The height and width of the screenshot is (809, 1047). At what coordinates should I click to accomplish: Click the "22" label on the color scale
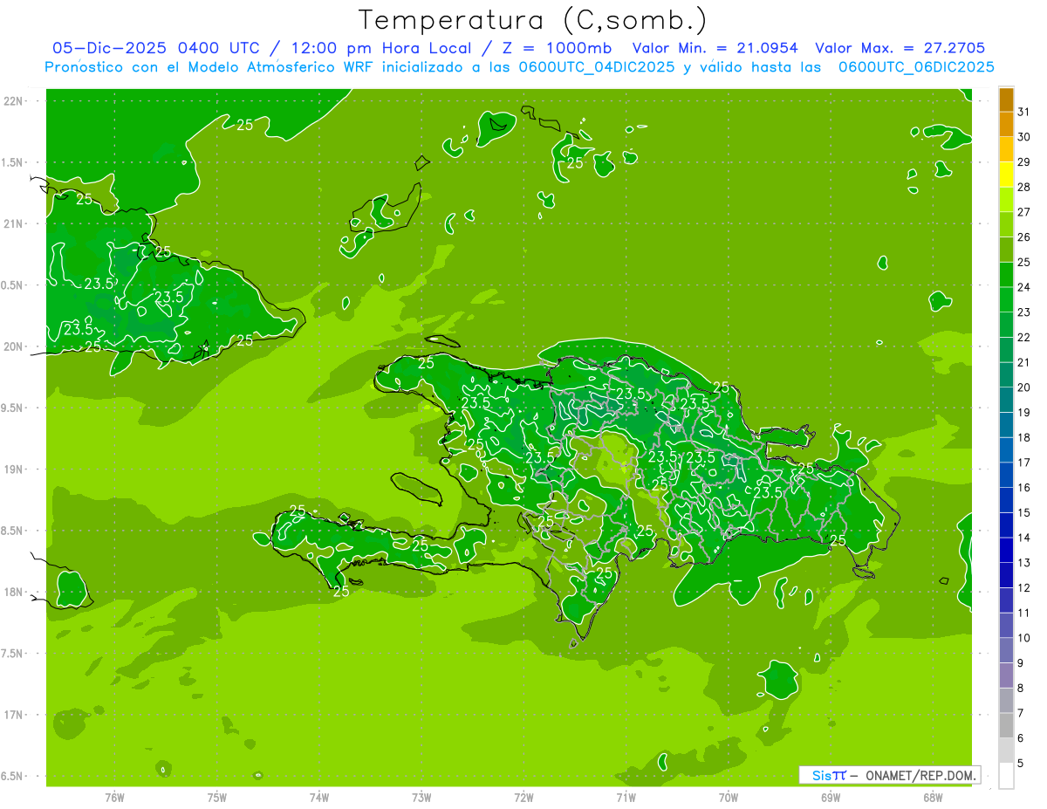(1024, 337)
